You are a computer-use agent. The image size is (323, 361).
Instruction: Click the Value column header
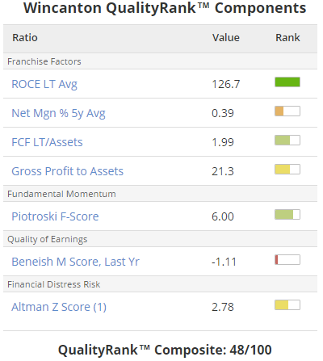226,38
